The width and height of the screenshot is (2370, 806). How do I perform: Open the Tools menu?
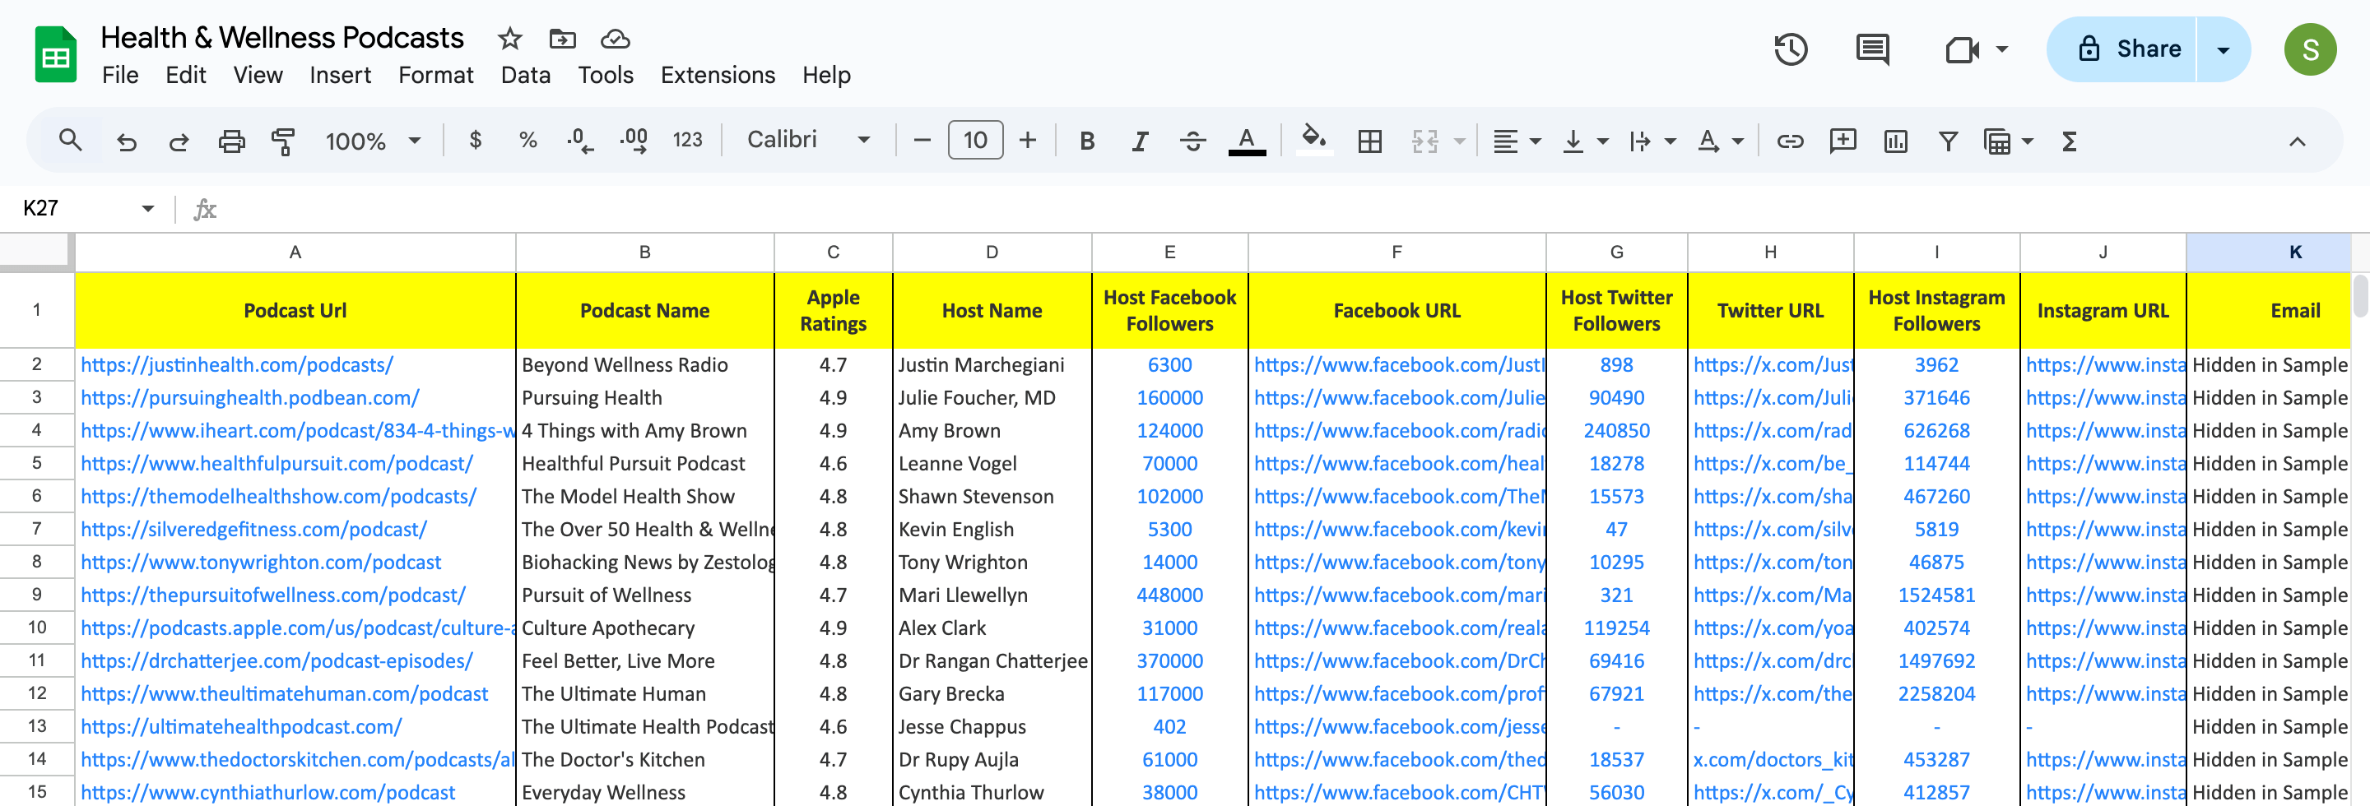[x=606, y=76]
